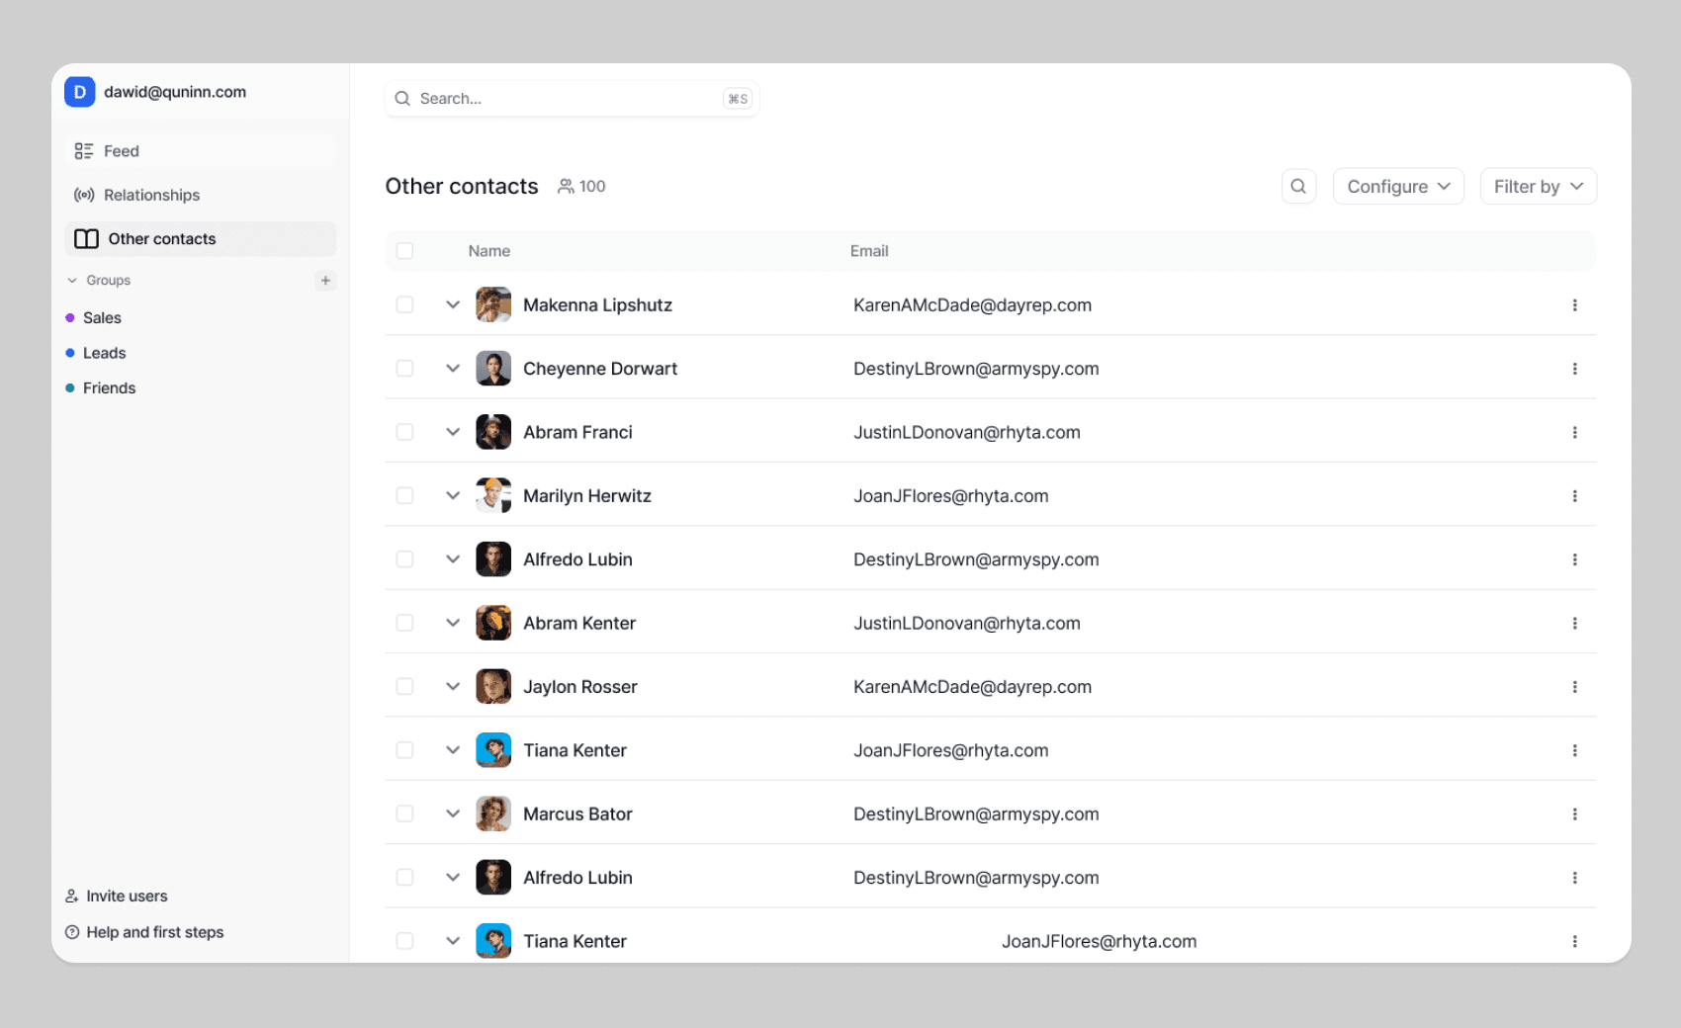Click the Invite users person icon
Viewport: 1681px width, 1028px height.
(x=72, y=897)
